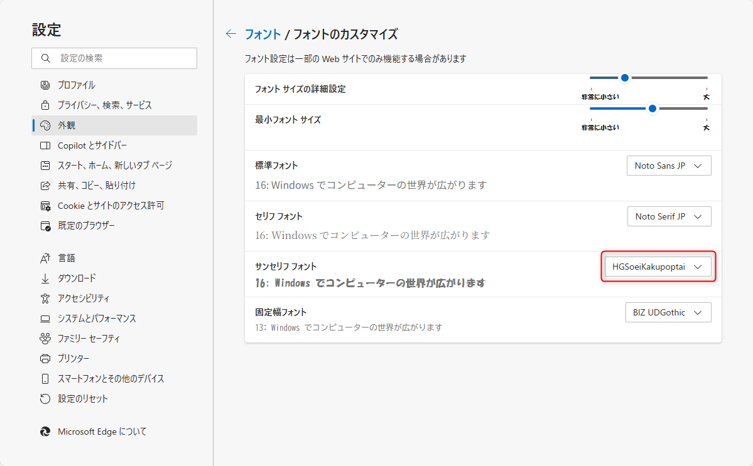Open 設定のリセット page
This screenshot has height=466, width=753.
[114, 399]
